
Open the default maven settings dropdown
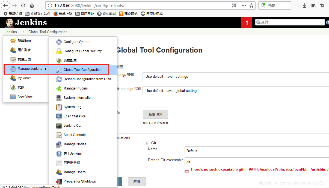tap(236, 77)
